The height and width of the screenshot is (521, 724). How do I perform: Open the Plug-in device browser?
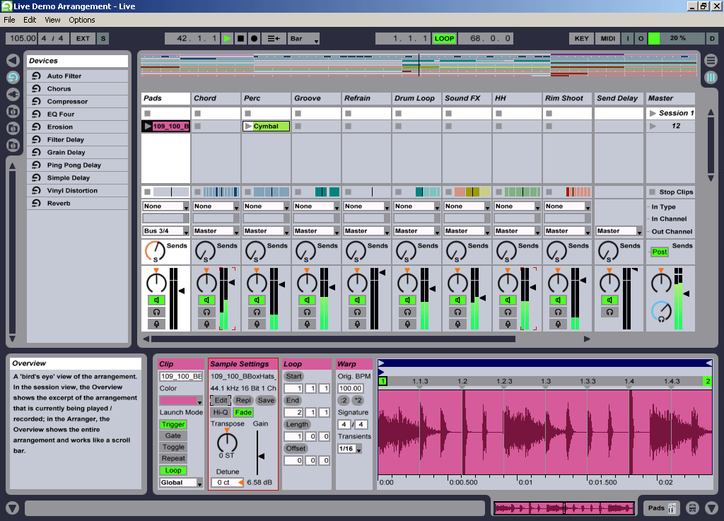click(13, 95)
